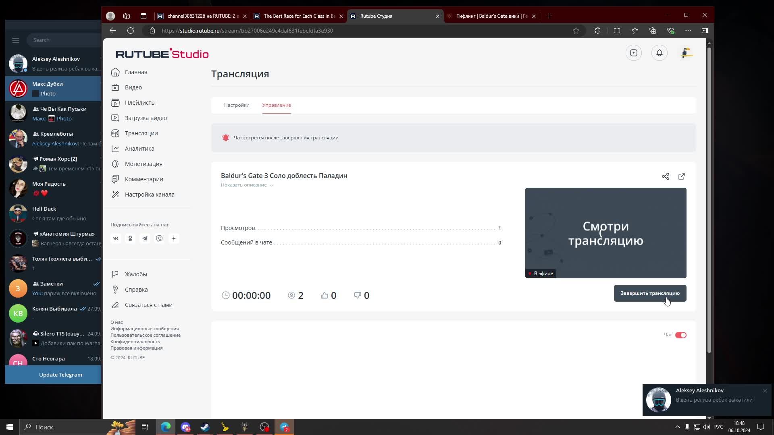Toggle the Чат switch off
The image size is (774, 435).
[680, 335]
